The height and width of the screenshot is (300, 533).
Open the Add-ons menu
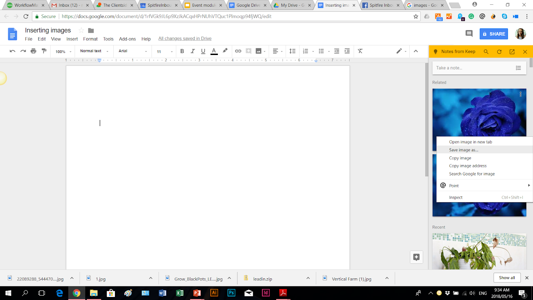click(x=127, y=39)
